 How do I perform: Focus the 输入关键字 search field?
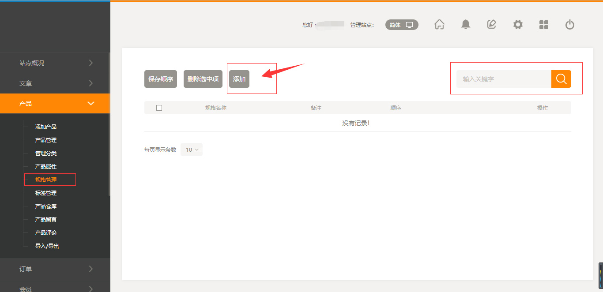tap(504, 79)
